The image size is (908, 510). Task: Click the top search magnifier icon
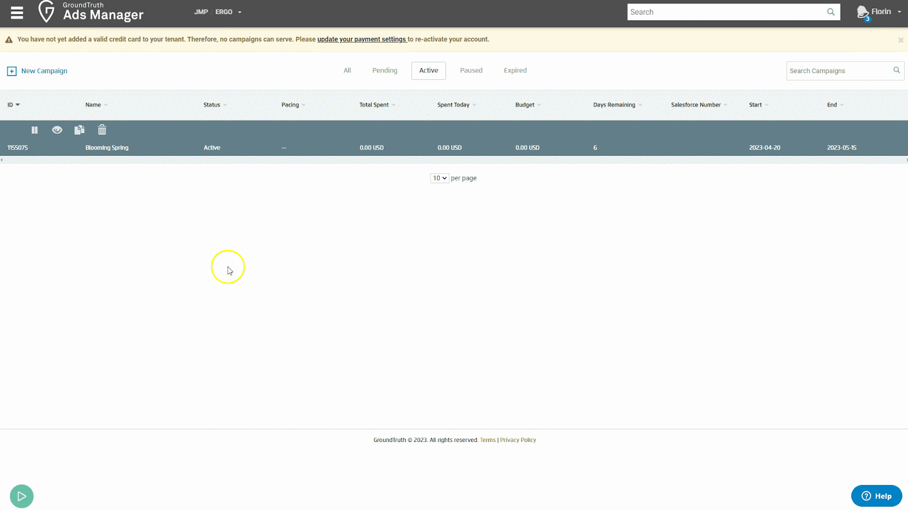coord(831,12)
